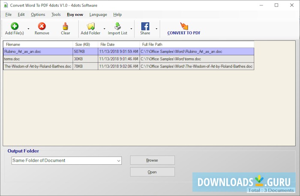Screen dimensions: 300x196
Task: Sort by the File Date column header
Action: [119, 45]
